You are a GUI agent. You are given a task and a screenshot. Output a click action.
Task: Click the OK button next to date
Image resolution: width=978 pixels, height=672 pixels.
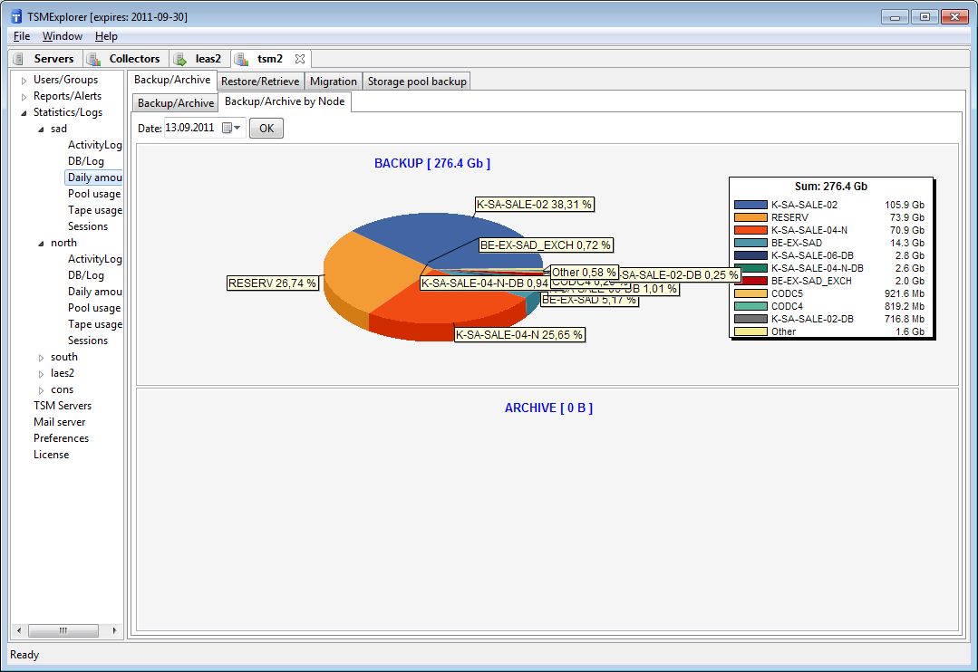[266, 128]
